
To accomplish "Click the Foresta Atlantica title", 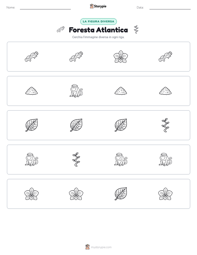I will [x=98, y=30].
